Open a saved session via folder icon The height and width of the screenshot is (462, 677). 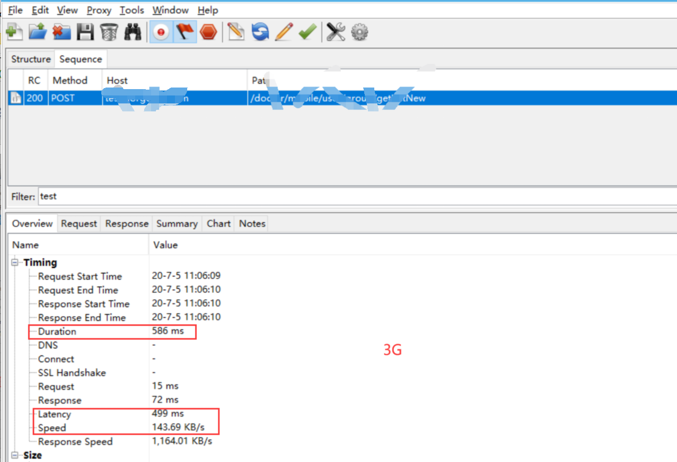pyautogui.click(x=38, y=33)
